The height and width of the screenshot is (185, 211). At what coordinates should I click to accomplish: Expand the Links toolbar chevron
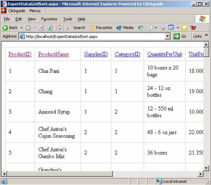206,35
